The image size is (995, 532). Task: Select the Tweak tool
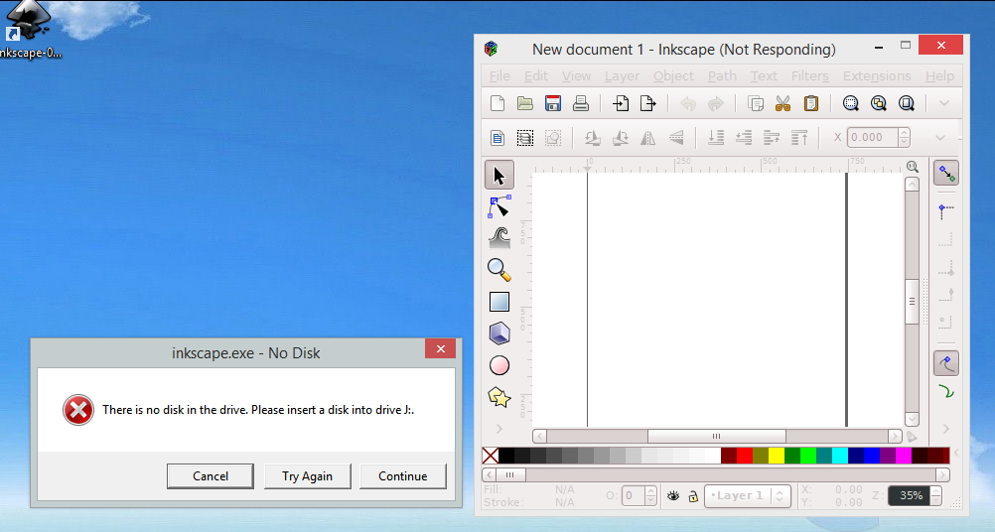point(499,238)
